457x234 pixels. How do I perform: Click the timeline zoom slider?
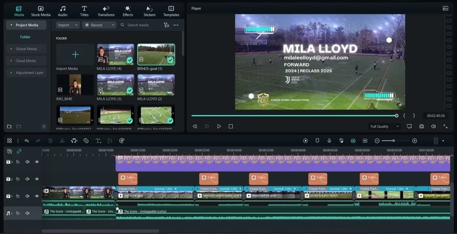393,140
